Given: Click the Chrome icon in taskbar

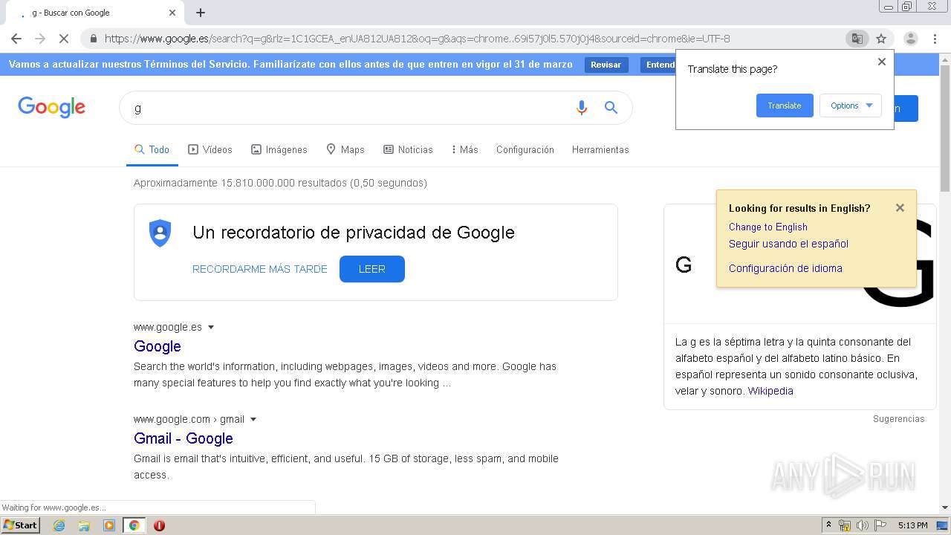Looking at the screenshot, I should click(134, 525).
